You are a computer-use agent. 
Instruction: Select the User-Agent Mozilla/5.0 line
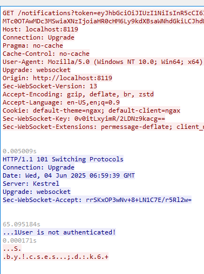[x=103, y=62]
